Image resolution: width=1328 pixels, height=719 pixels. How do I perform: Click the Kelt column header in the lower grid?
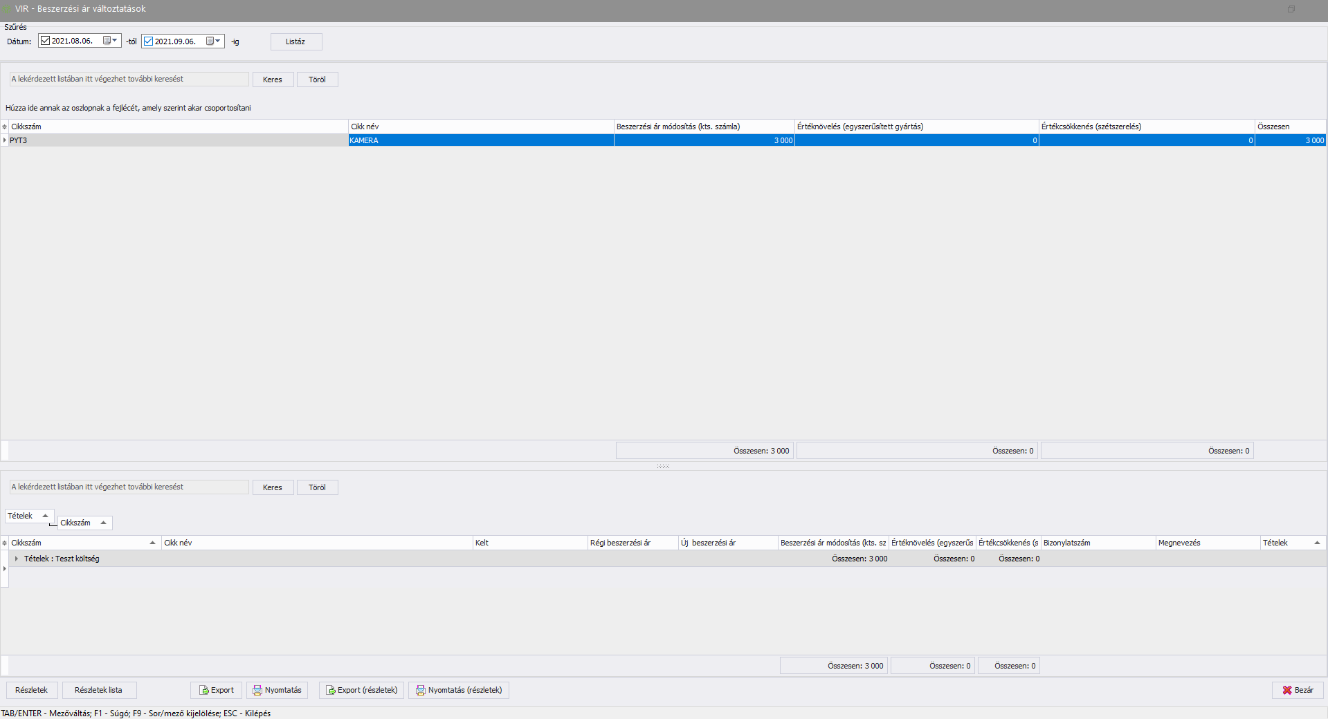point(529,543)
